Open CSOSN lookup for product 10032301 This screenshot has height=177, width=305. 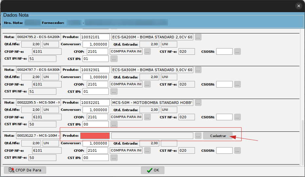[x=237, y=84]
